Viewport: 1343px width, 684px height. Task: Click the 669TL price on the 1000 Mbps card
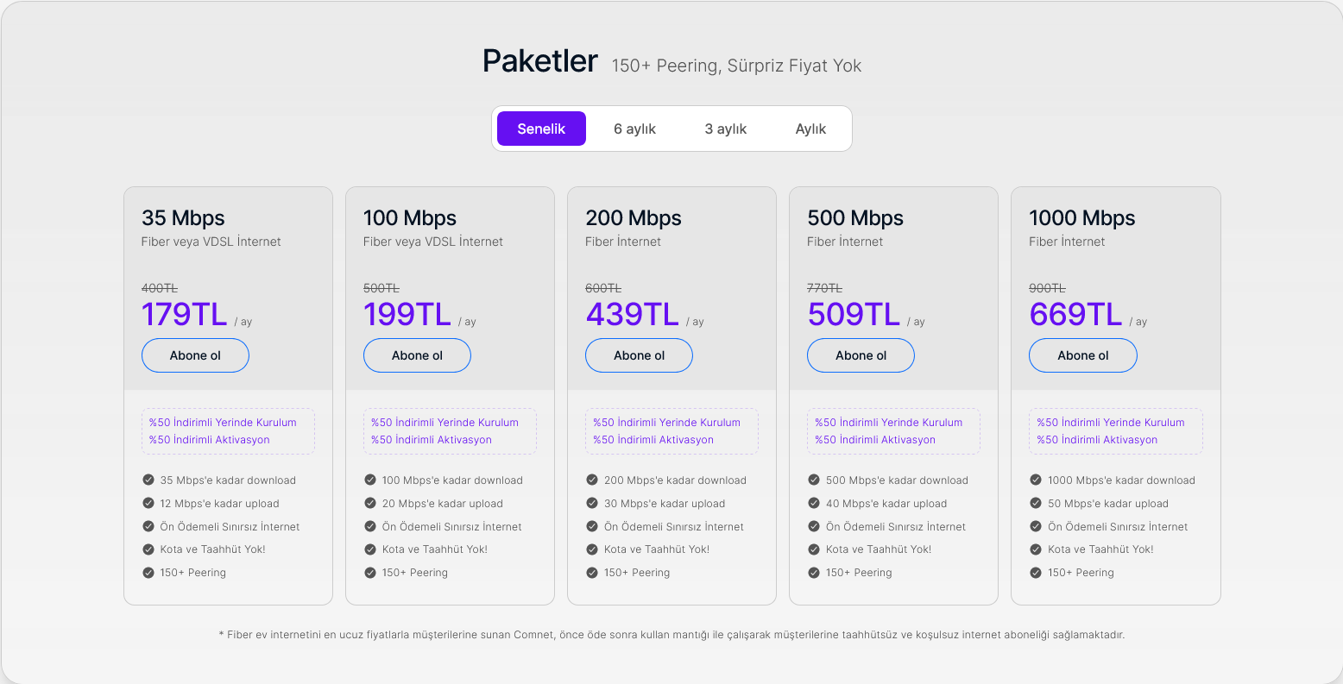1075,314
